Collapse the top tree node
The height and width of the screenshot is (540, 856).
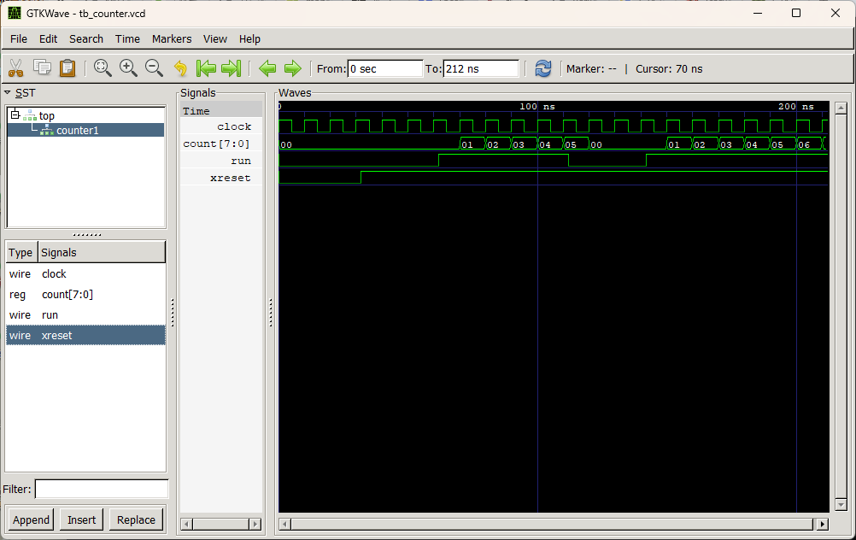tap(15, 115)
